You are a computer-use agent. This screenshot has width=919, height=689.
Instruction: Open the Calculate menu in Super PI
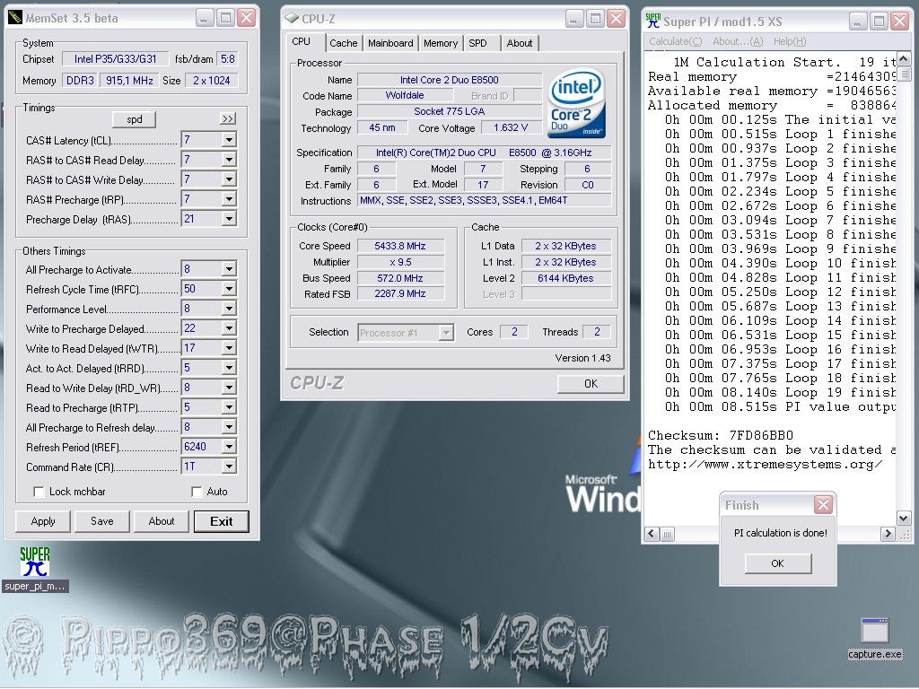tap(675, 41)
